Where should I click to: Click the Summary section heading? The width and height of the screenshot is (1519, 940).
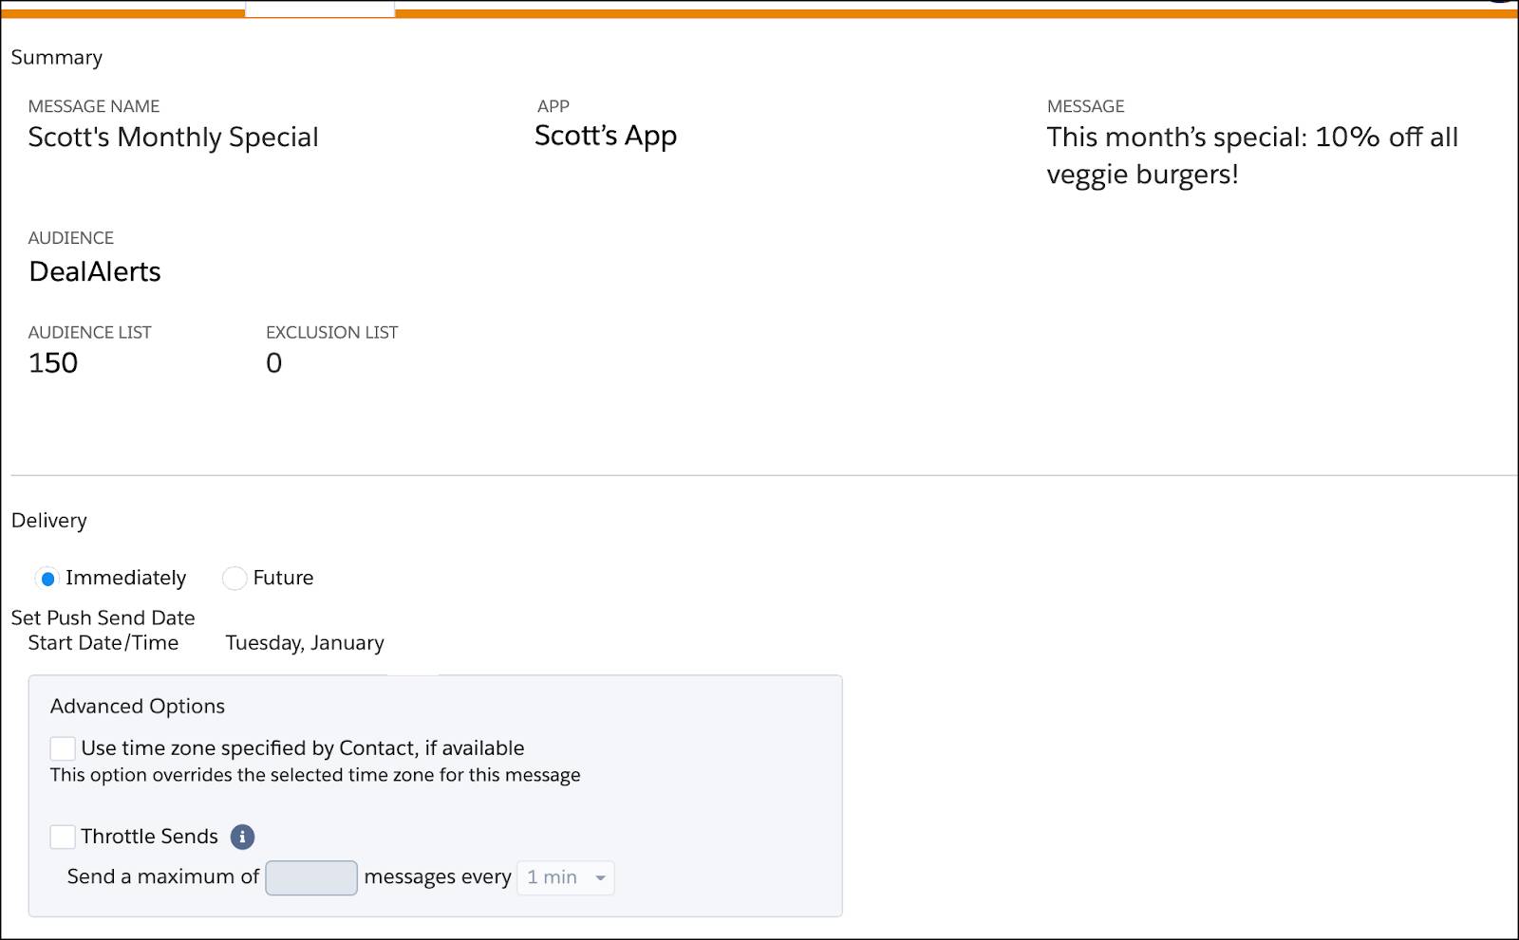(x=57, y=58)
